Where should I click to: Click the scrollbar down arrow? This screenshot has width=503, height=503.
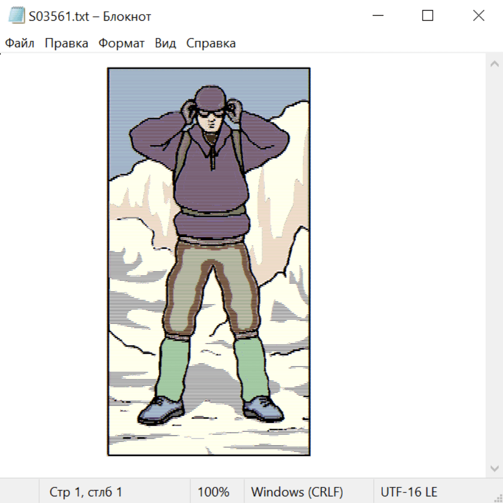click(494, 468)
